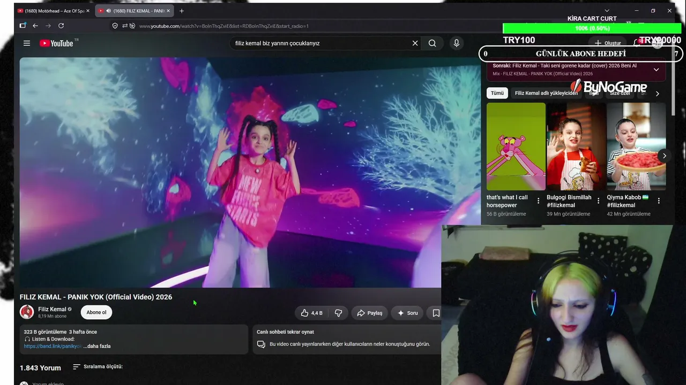Open the Filiz Kemal channel name link

coord(52,309)
